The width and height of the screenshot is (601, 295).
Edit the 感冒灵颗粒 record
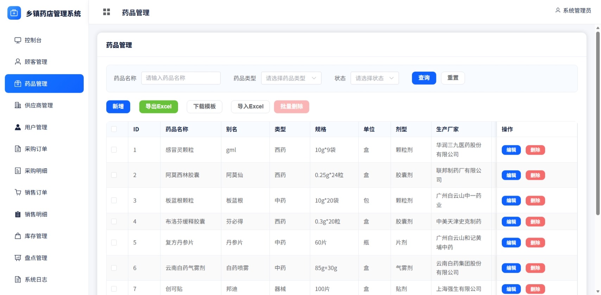[x=511, y=150]
